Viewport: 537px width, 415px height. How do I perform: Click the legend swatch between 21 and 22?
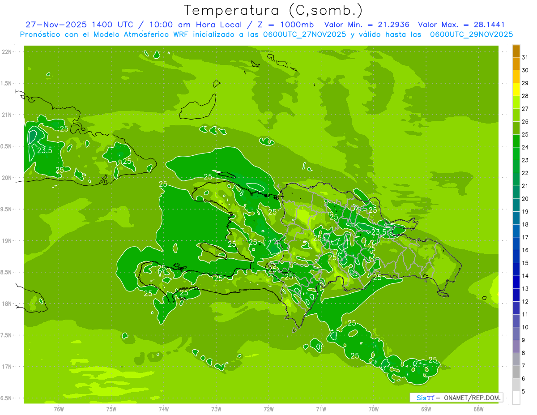pos(516,180)
